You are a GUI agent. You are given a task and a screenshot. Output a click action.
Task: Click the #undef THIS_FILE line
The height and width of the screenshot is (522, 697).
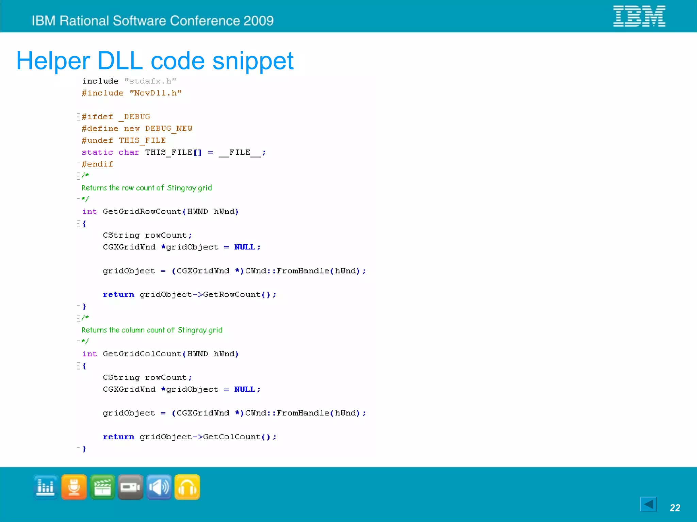(x=124, y=140)
